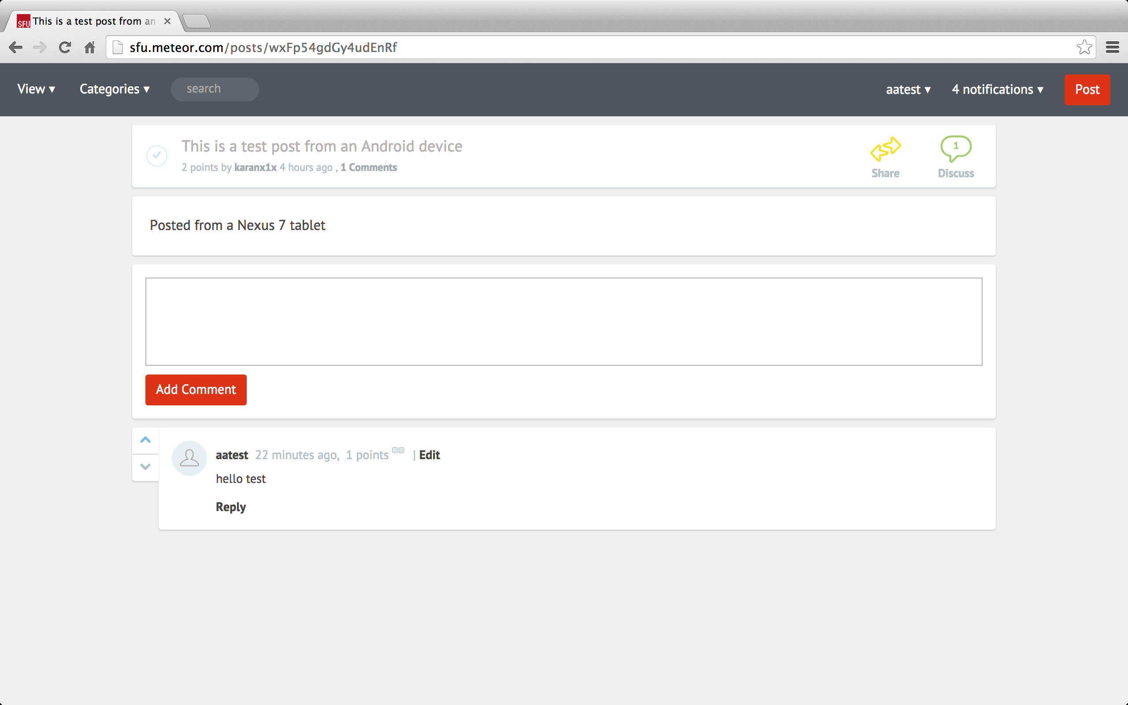Open the aatest user menu
This screenshot has width=1128, height=705.
click(x=908, y=89)
